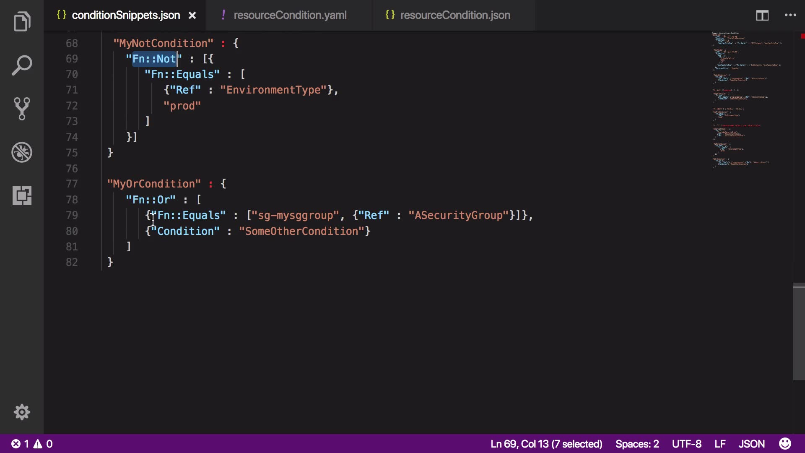
Task: Change language mode from JSON
Action: click(751, 444)
